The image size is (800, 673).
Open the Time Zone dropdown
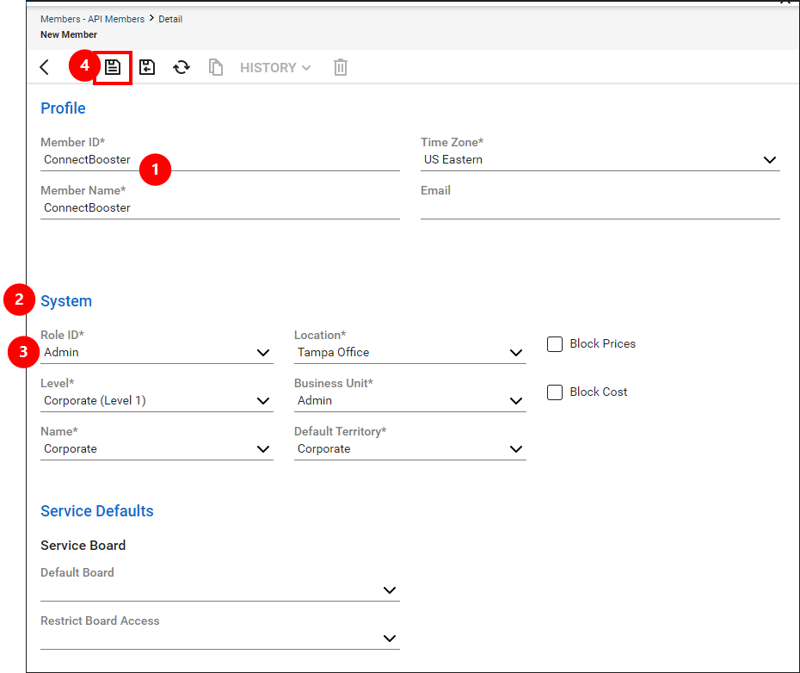pos(770,159)
